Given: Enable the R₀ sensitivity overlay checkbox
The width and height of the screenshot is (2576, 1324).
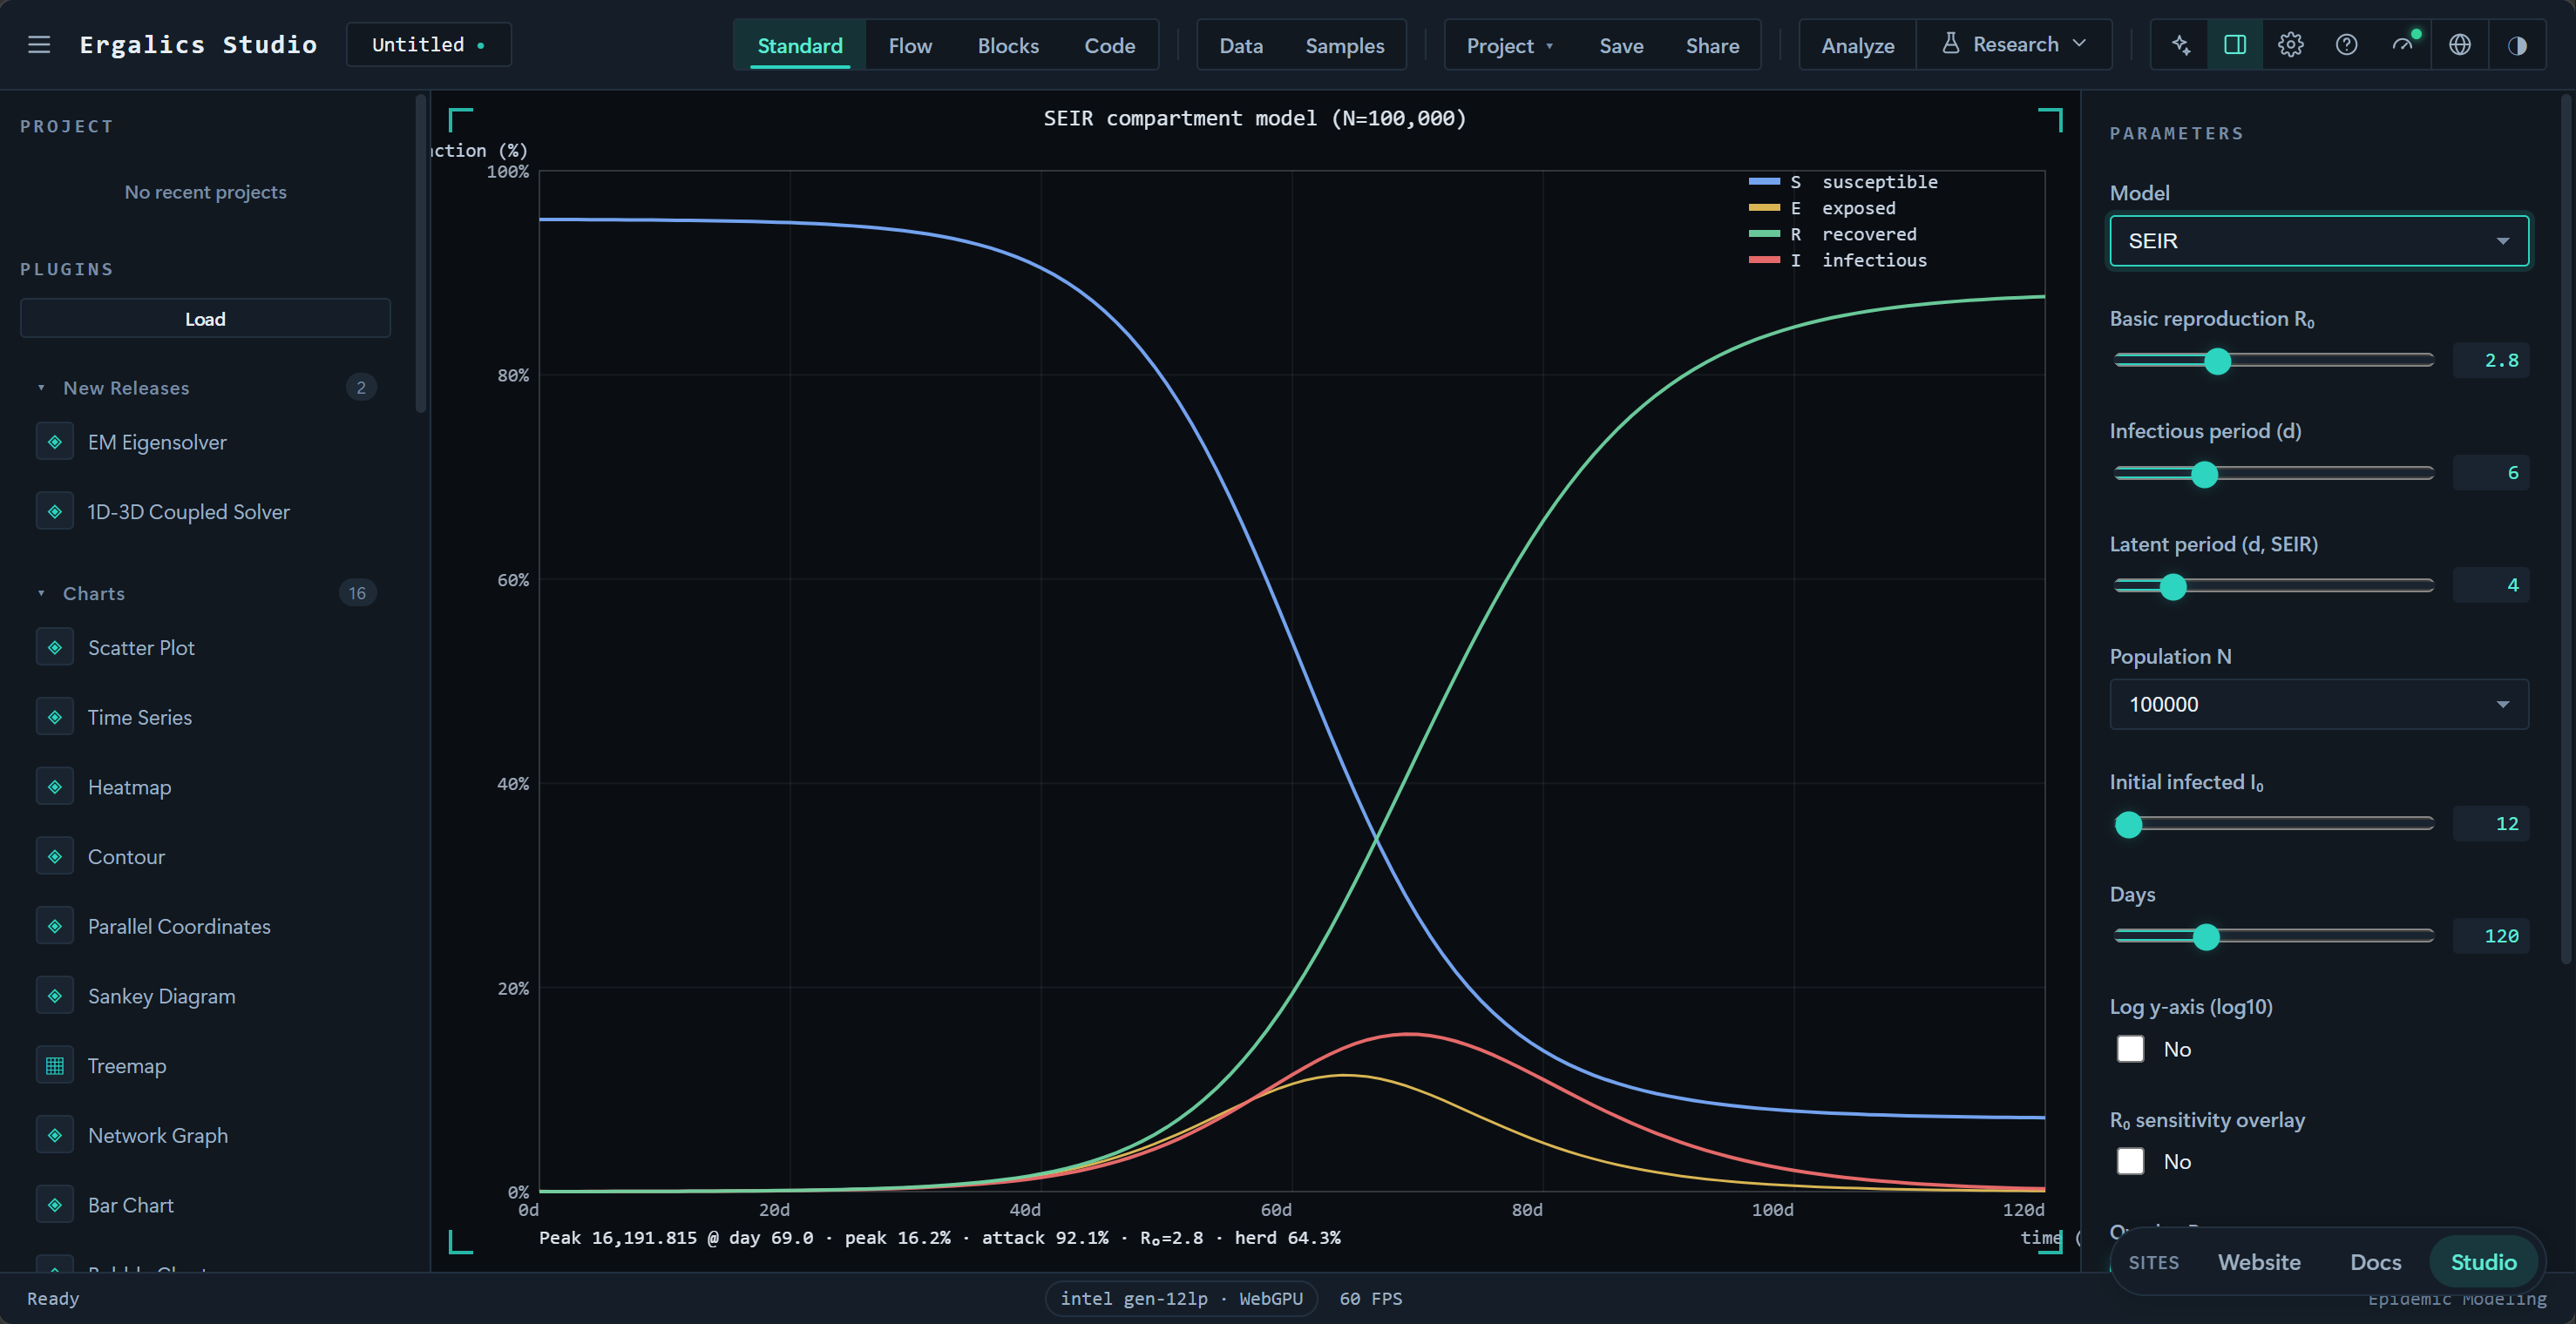Looking at the screenshot, I should point(2131,1161).
